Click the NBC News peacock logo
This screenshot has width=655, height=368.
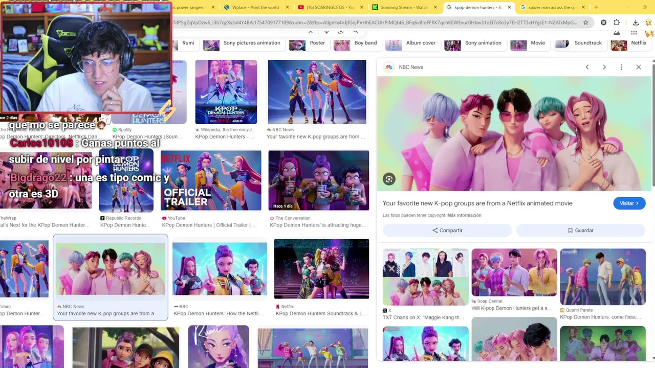389,67
